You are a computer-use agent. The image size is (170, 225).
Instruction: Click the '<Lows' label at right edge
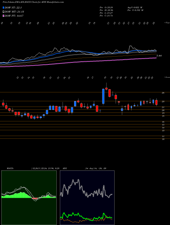[167, 77]
